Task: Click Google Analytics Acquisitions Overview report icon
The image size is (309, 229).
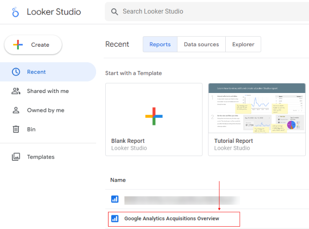Action: click(115, 218)
